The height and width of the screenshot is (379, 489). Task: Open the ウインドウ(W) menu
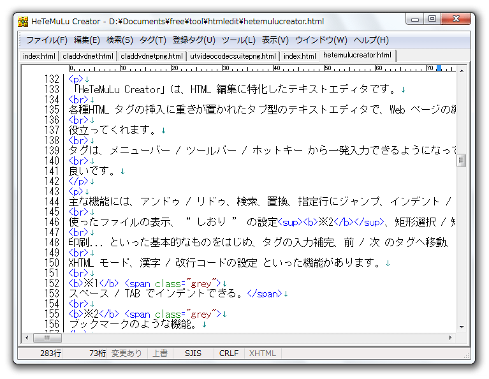pyautogui.click(x=321, y=40)
